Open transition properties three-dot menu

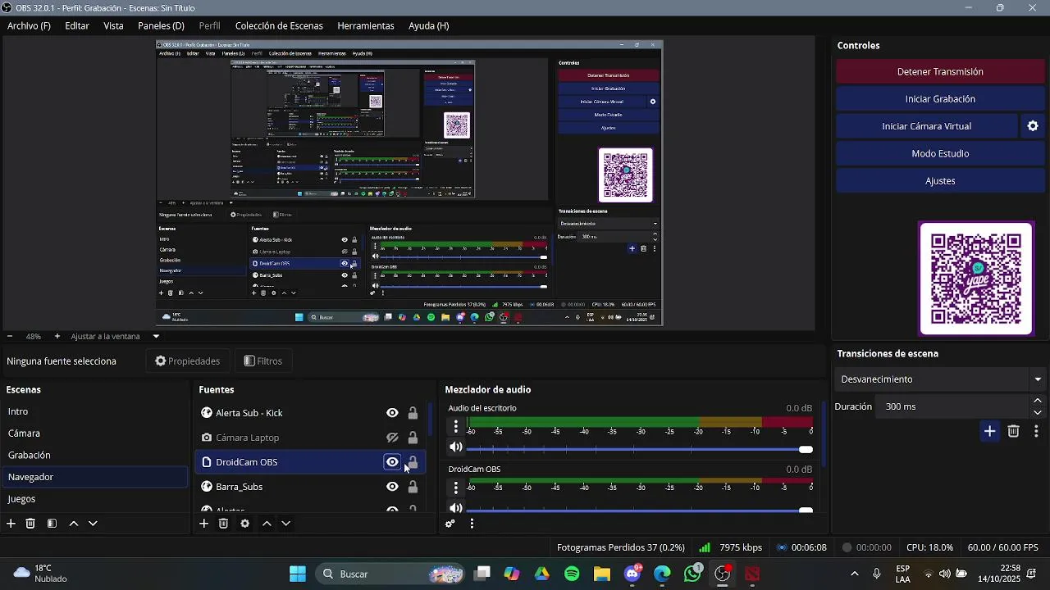[x=1036, y=431]
